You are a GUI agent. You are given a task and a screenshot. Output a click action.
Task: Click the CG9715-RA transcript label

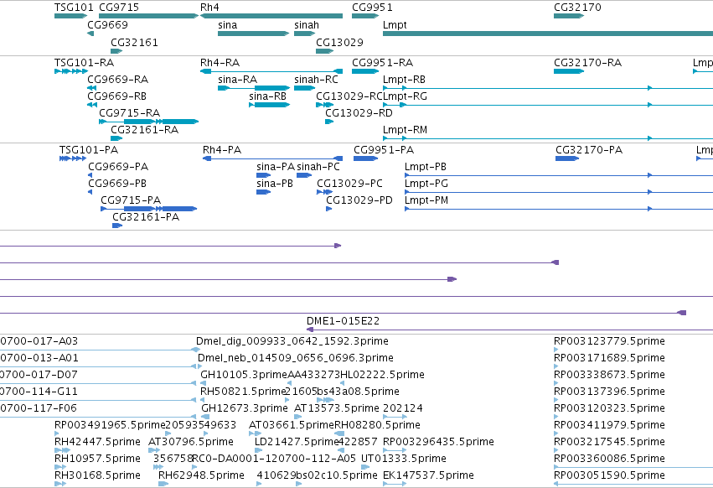point(130,113)
